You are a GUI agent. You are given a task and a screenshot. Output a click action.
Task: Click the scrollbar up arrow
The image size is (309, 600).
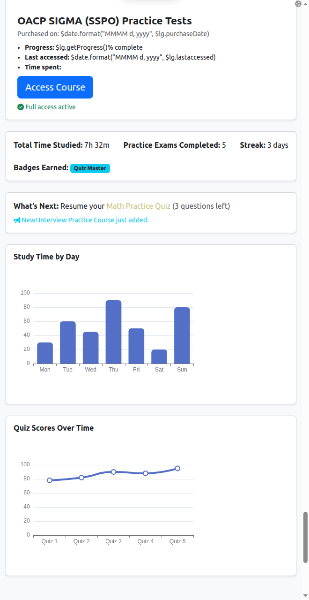(x=305, y=4)
